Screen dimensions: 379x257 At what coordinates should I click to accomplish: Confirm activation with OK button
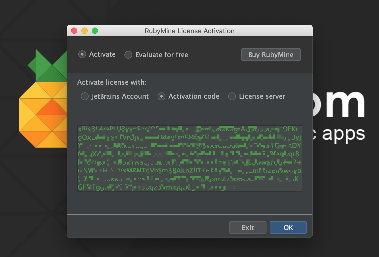point(288,227)
